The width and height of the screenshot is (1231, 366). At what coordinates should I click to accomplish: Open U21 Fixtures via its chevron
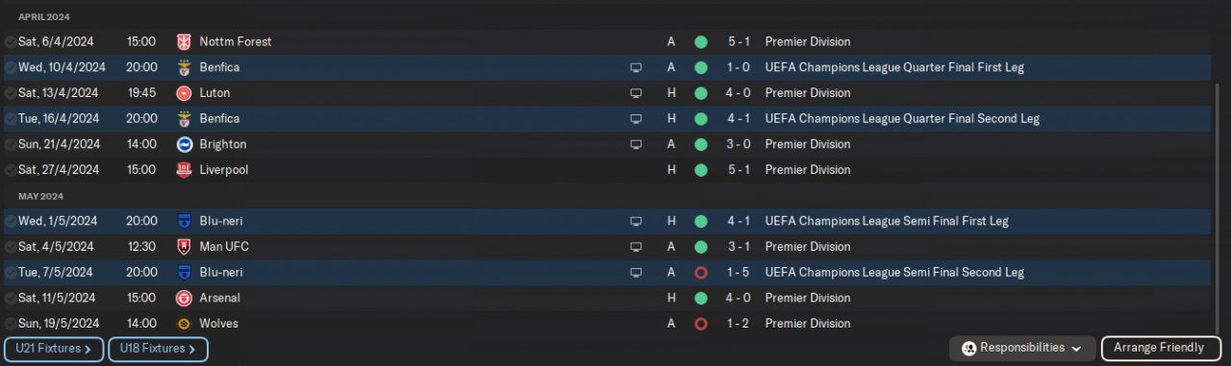click(x=88, y=349)
